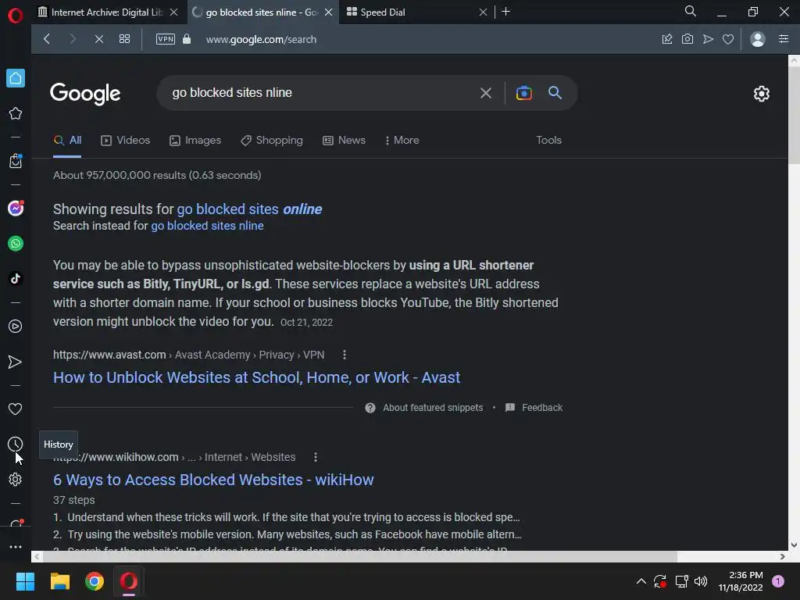
Task: Open wikiHow result options three dots
Action: tap(316, 457)
